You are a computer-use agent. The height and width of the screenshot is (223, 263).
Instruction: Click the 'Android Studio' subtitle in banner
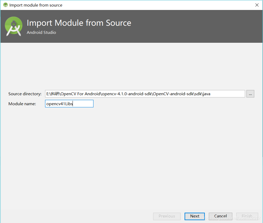pos(41,33)
